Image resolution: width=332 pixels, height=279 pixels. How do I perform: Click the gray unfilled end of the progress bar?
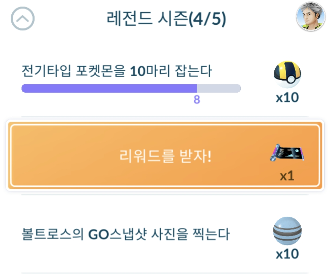[x=219, y=88]
